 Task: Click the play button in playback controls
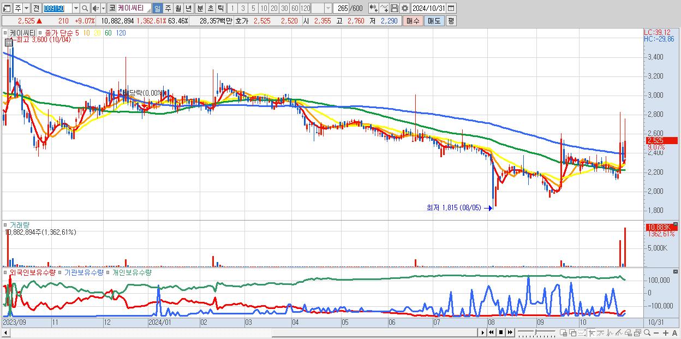click(483, 332)
